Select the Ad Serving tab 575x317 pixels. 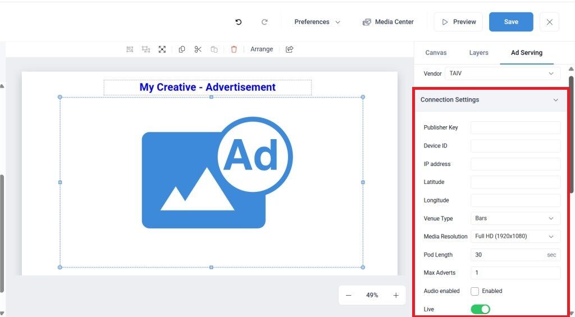pos(527,53)
